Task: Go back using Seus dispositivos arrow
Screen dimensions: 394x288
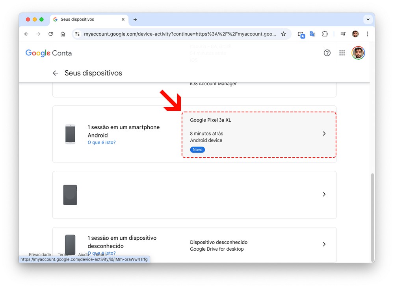Action: coord(56,73)
